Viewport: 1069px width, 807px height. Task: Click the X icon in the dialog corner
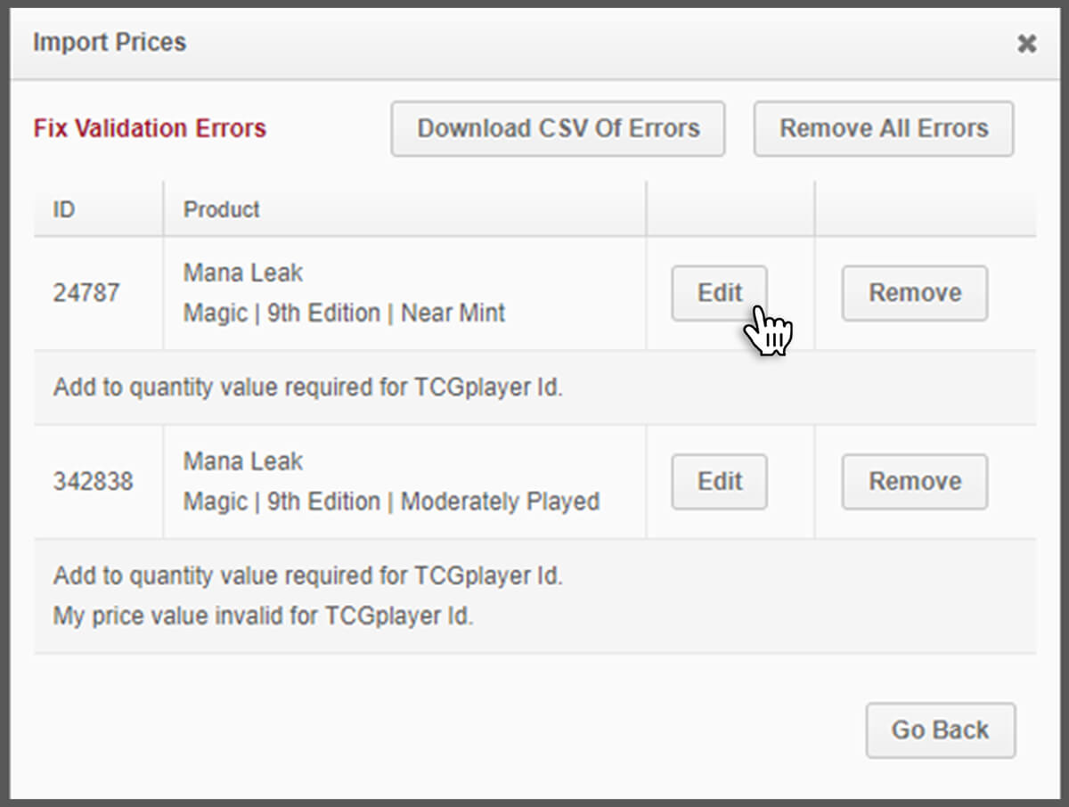pyautogui.click(x=1026, y=43)
